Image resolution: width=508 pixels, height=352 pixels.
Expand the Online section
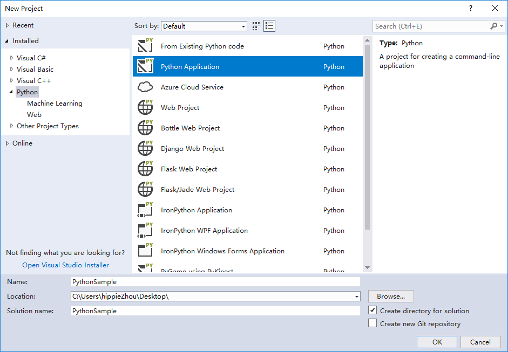click(7, 143)
